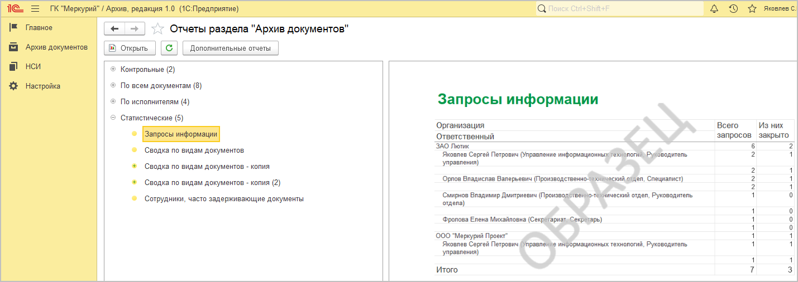Open favorites star in title bar

click(x=752, y=9)
